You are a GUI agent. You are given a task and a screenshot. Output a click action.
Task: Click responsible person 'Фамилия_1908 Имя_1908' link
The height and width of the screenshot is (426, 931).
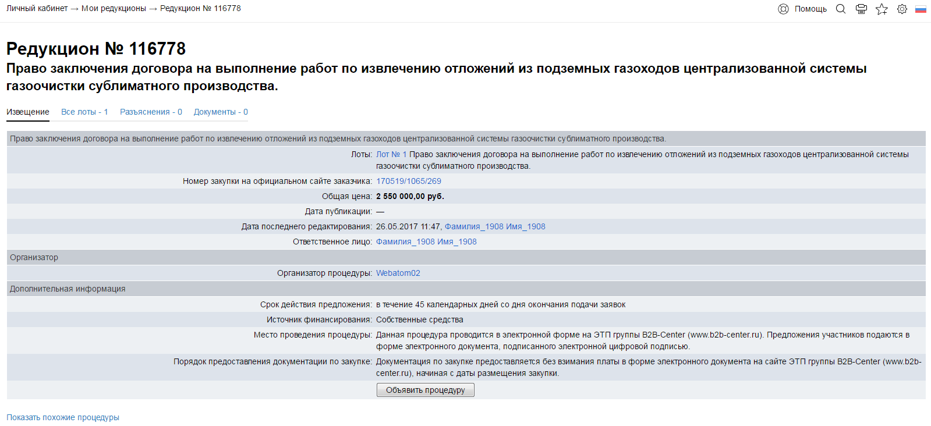(426, 242)
